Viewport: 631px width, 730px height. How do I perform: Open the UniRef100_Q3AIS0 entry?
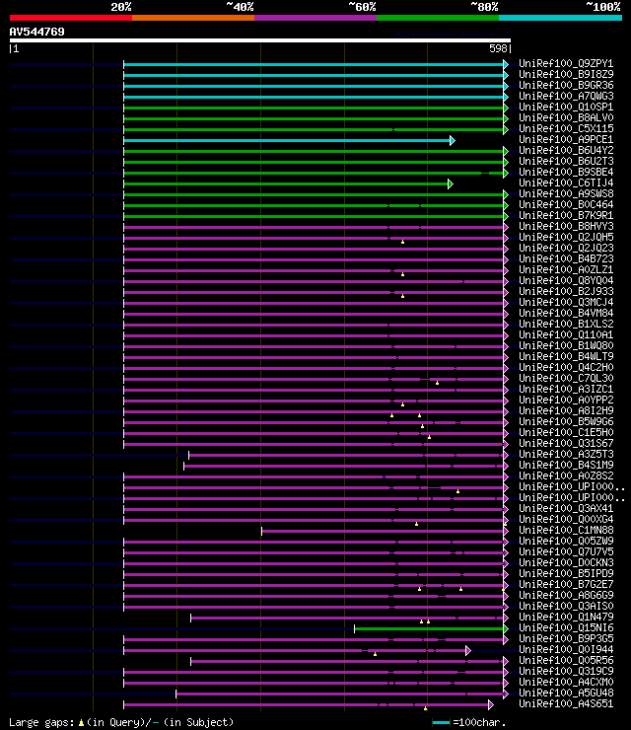click(x=566, y=606)
